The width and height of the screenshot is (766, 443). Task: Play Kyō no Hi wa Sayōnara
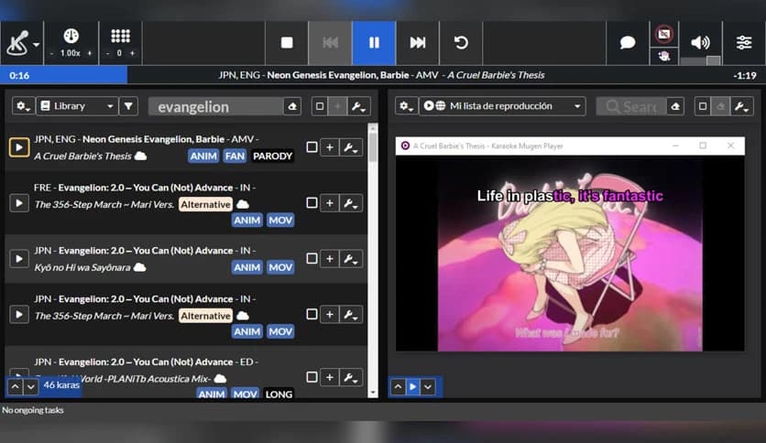coord(19,259)
